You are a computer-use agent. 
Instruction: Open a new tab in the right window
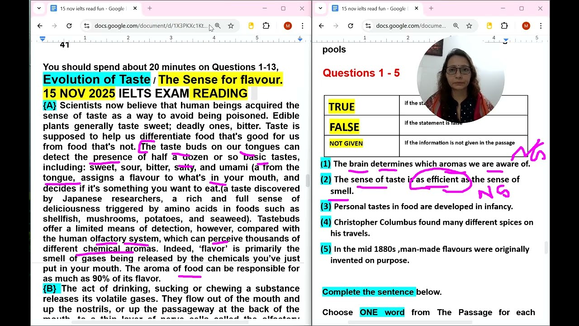pos(431,8)
